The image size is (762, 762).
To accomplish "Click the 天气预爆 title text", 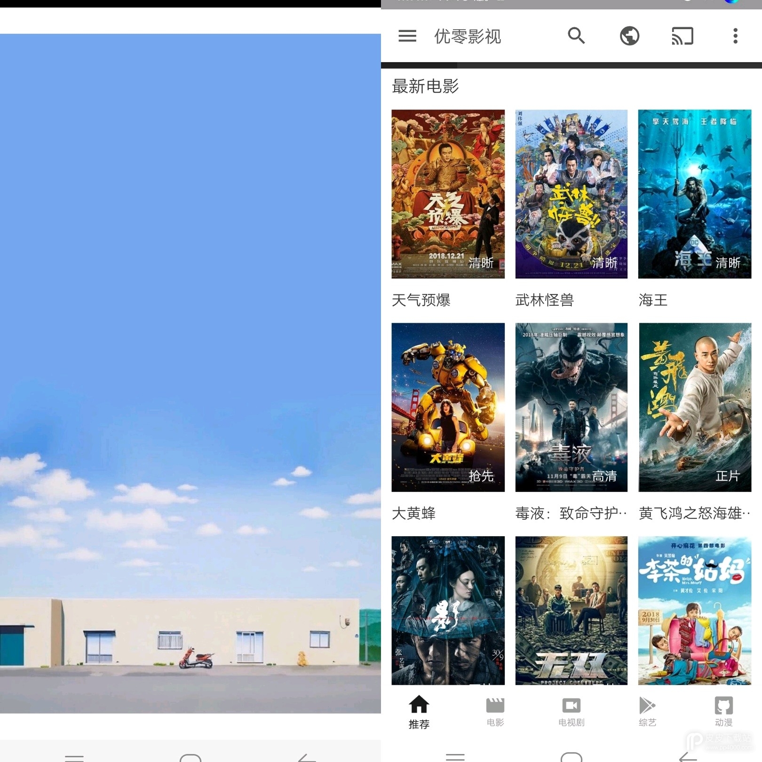I will (x=421, y=300).
